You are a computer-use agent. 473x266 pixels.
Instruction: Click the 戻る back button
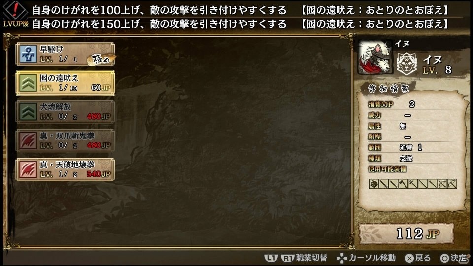pos(418,258)
